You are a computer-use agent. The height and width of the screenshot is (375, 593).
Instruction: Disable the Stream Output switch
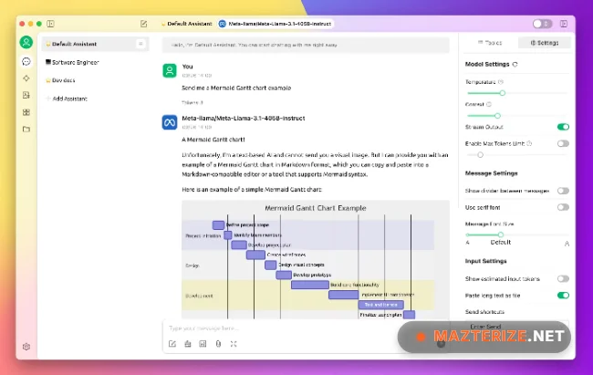[x=563, y=127]
